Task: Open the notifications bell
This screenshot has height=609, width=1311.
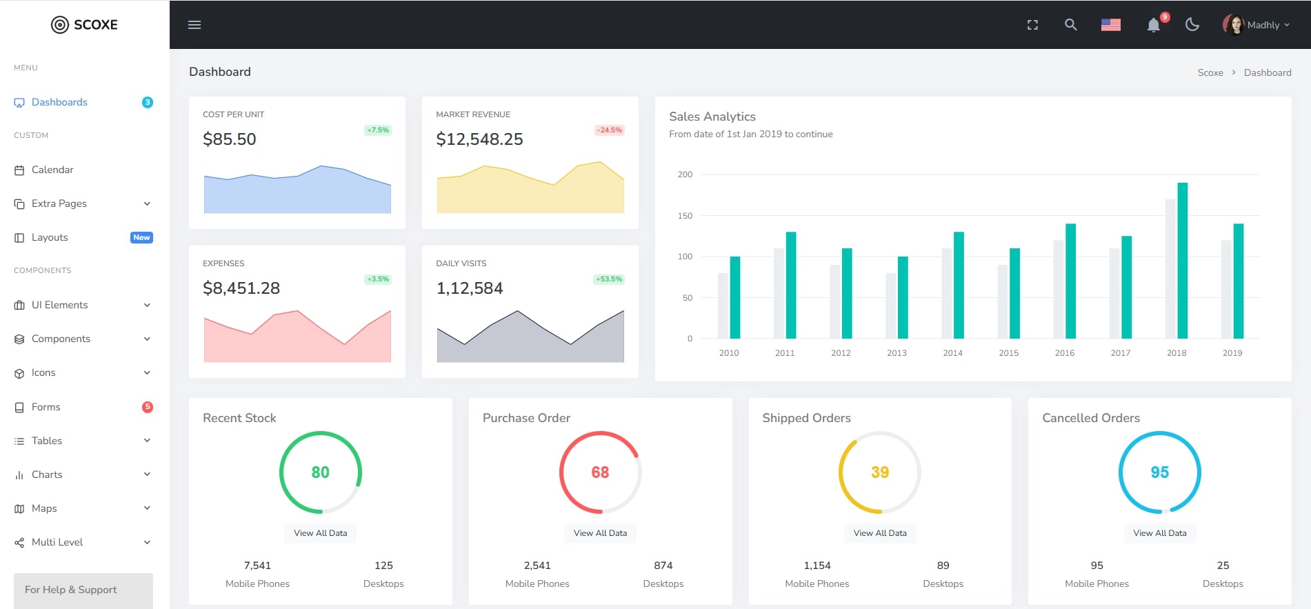Action: (x=1153, y=26)
